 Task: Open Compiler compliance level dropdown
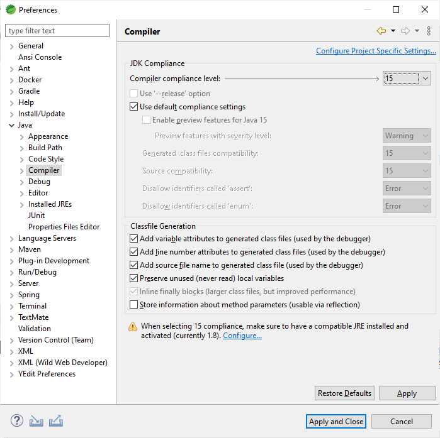pyautogui.click(x=407, y=79)
